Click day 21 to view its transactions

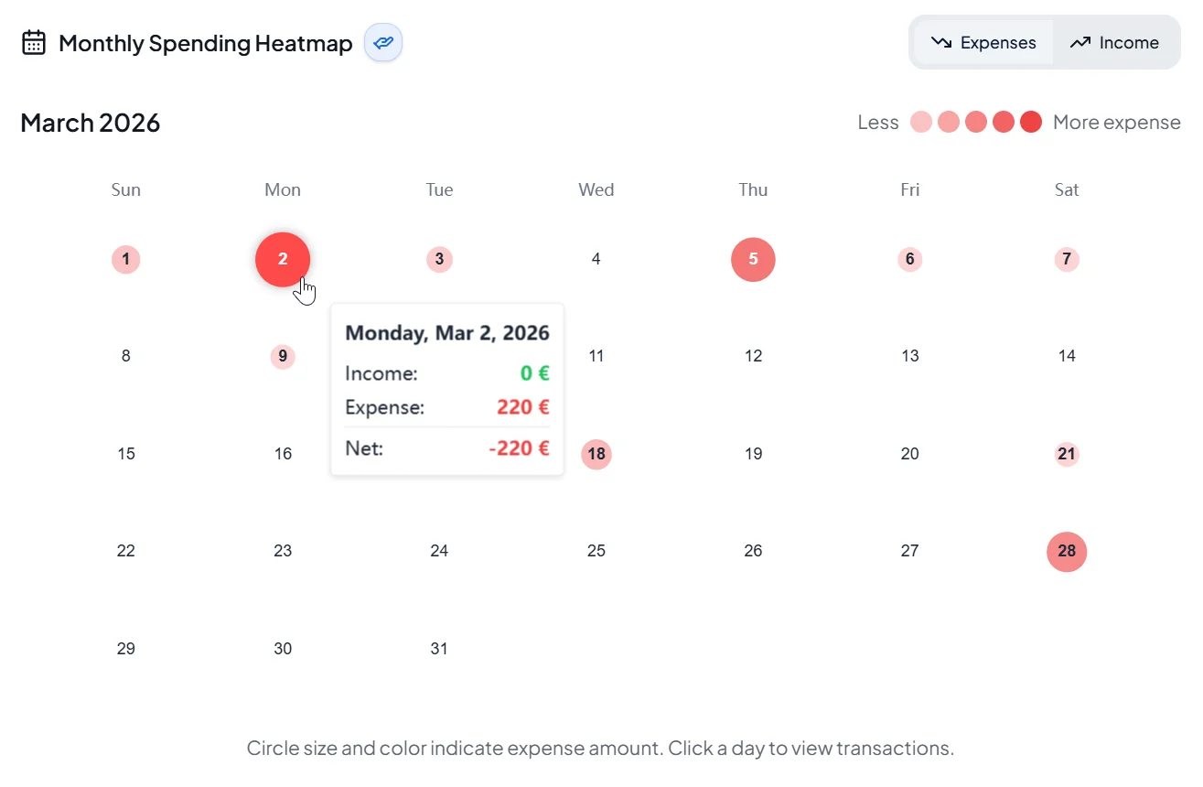click(x=1066, y=454)
